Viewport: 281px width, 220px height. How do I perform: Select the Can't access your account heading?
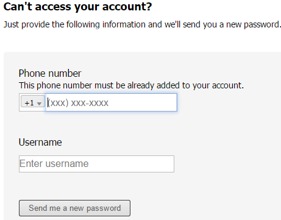pos(77,7)
